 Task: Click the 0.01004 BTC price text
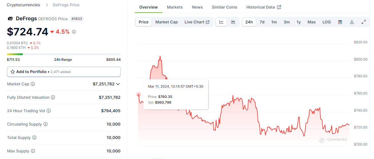[x=17, y=43]
